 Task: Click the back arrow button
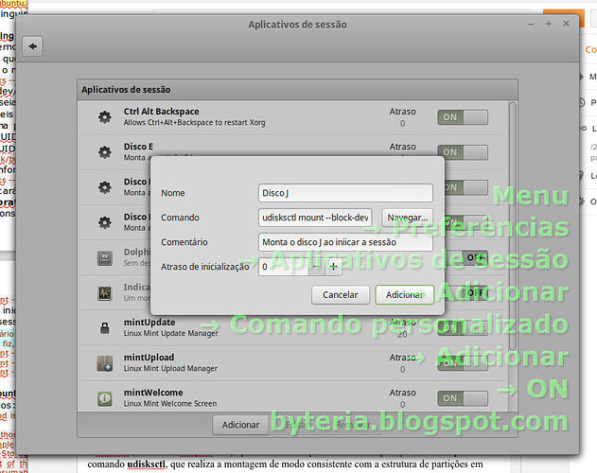point(32,46)
